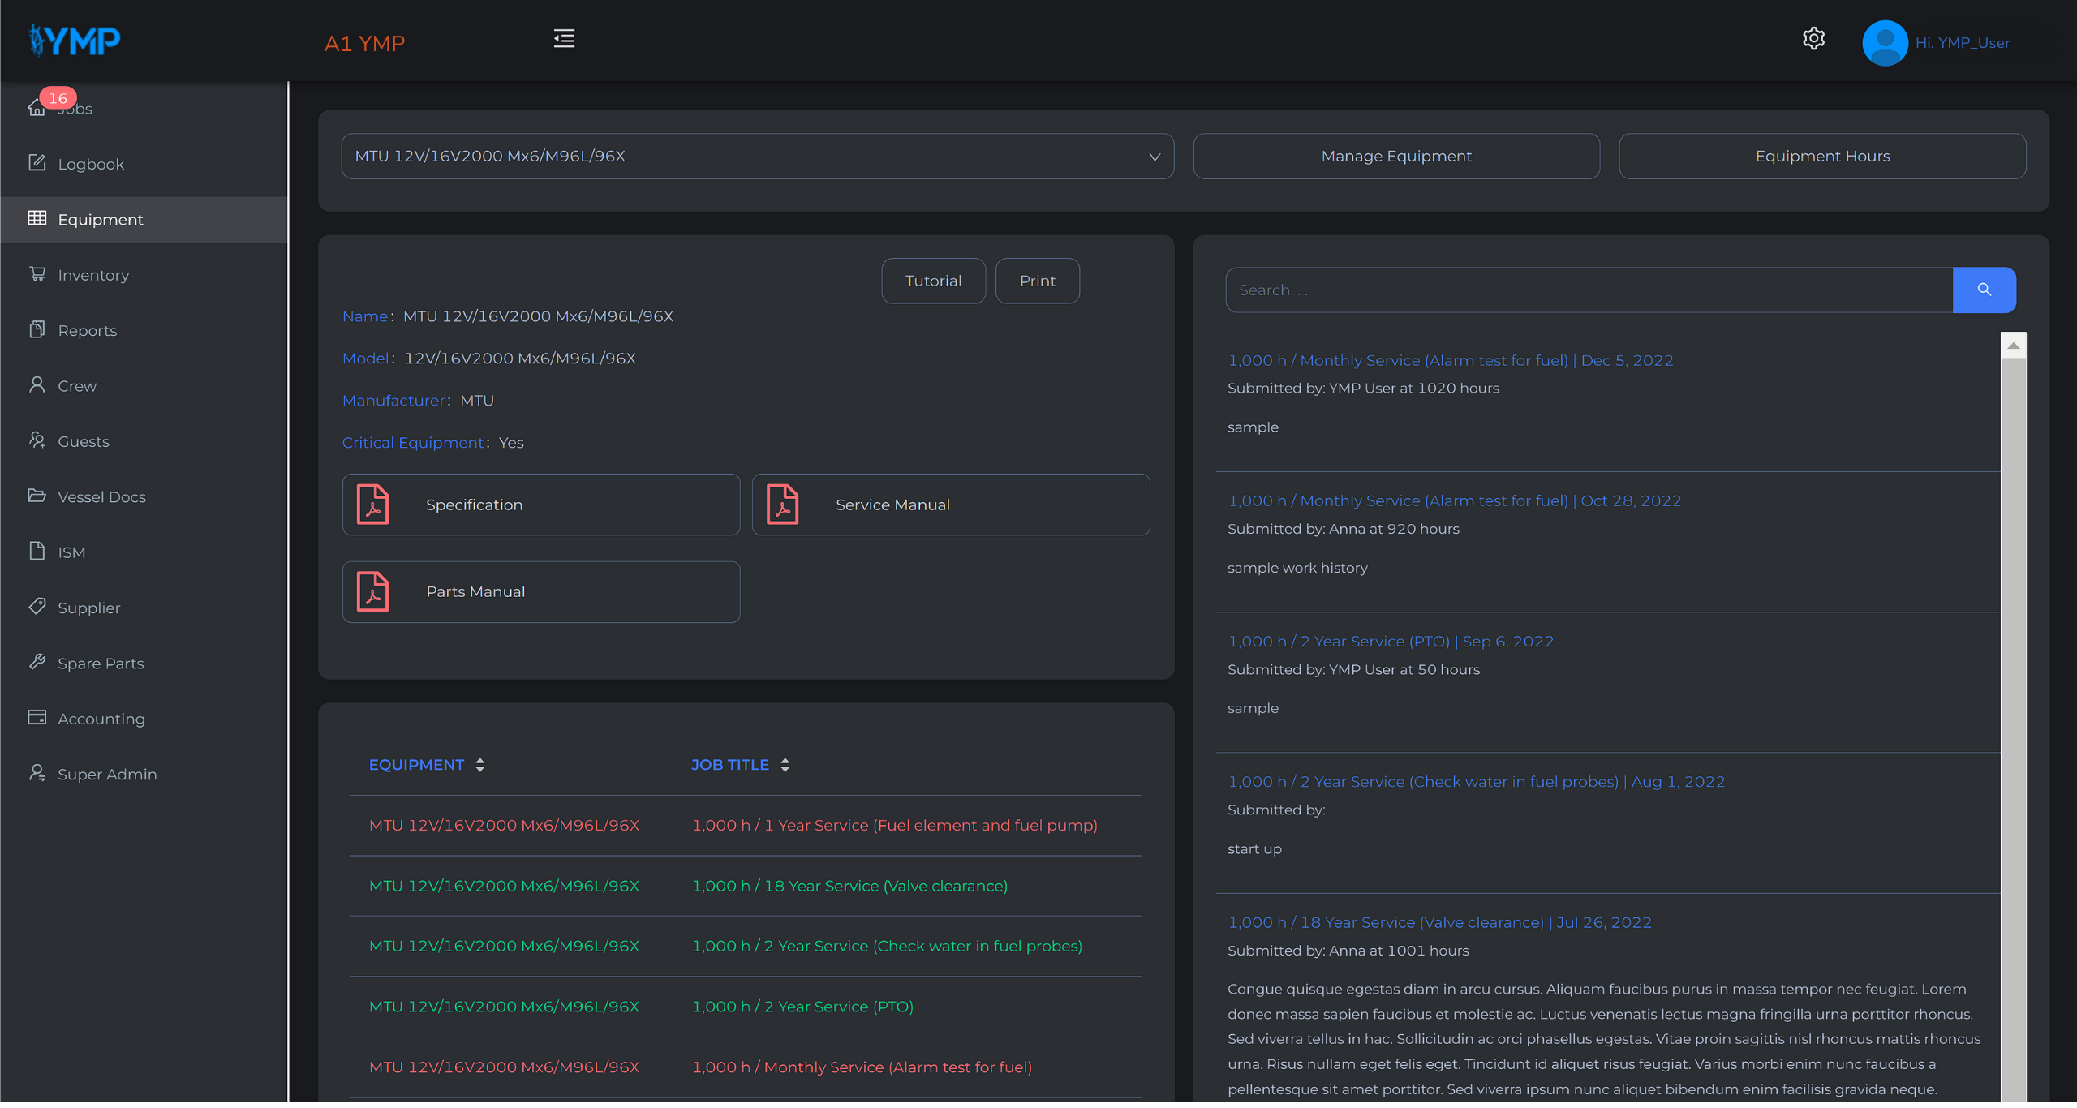Open the equipment selection dropdown

[x=757, y=157]
